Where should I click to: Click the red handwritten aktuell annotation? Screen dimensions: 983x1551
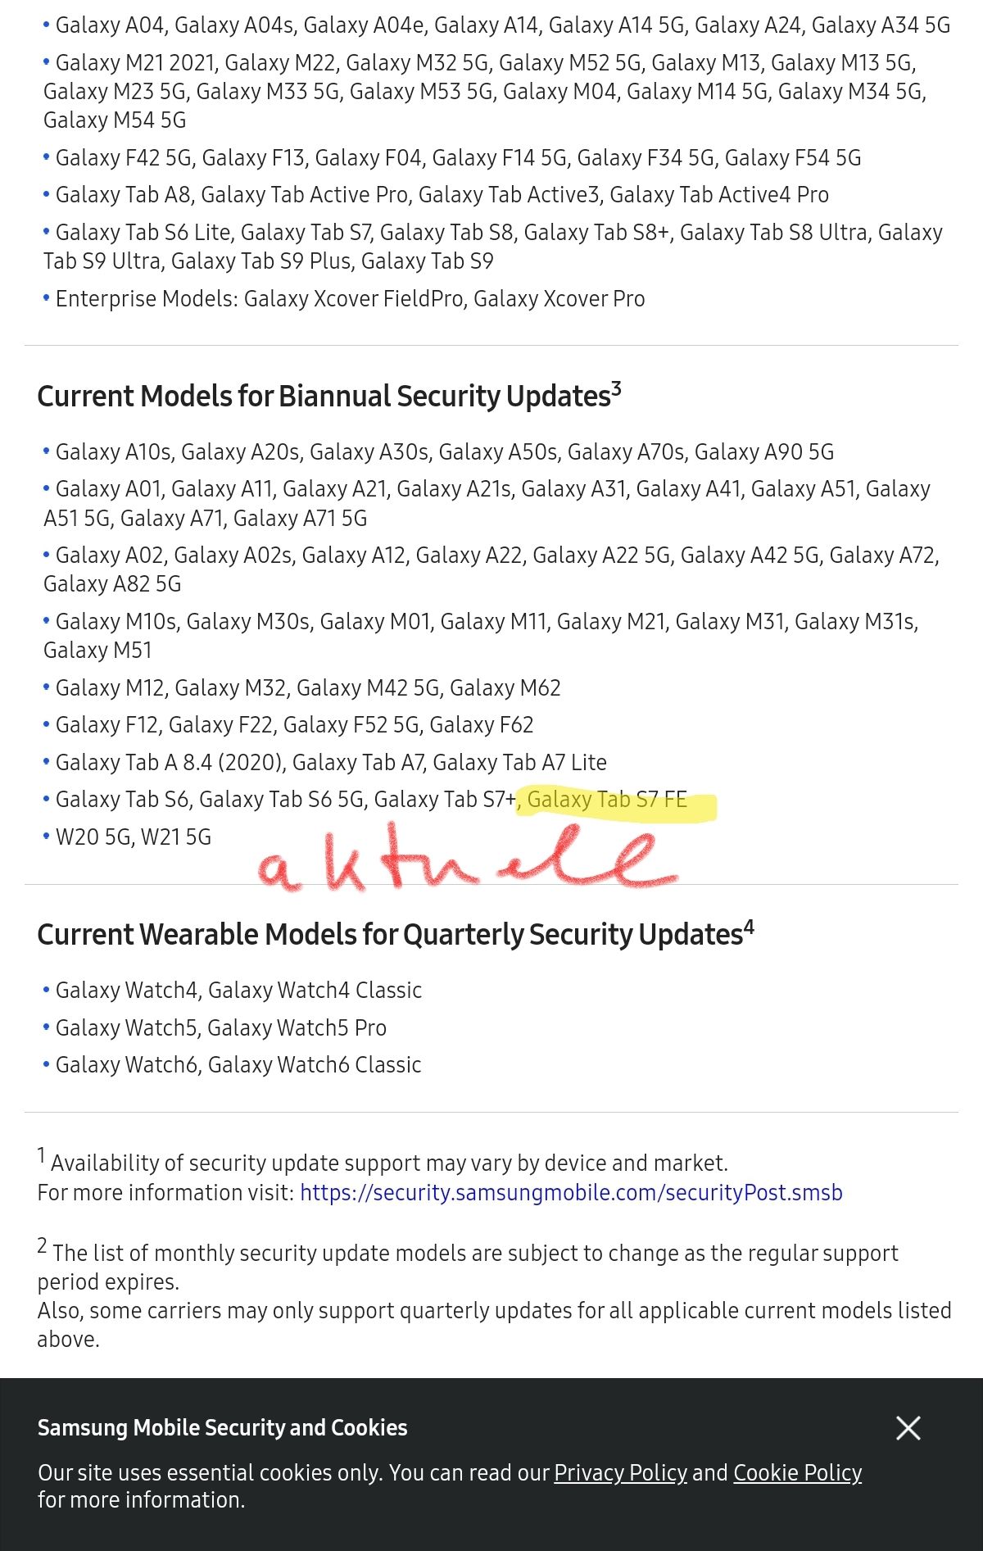point(467,857)
